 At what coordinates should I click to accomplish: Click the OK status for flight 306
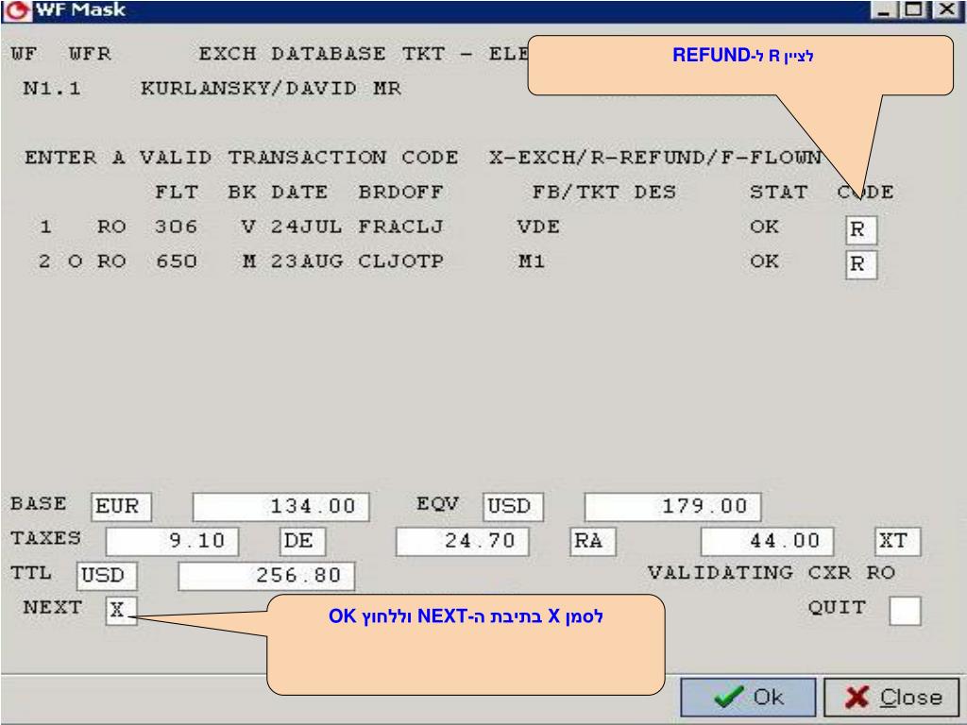tap(764, 227)
